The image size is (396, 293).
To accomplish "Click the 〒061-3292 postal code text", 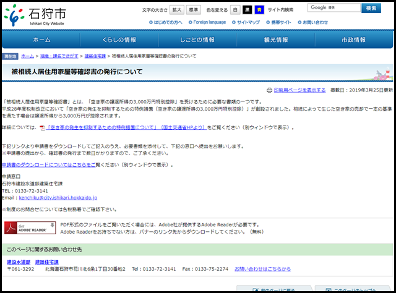I will pos(20,269).
